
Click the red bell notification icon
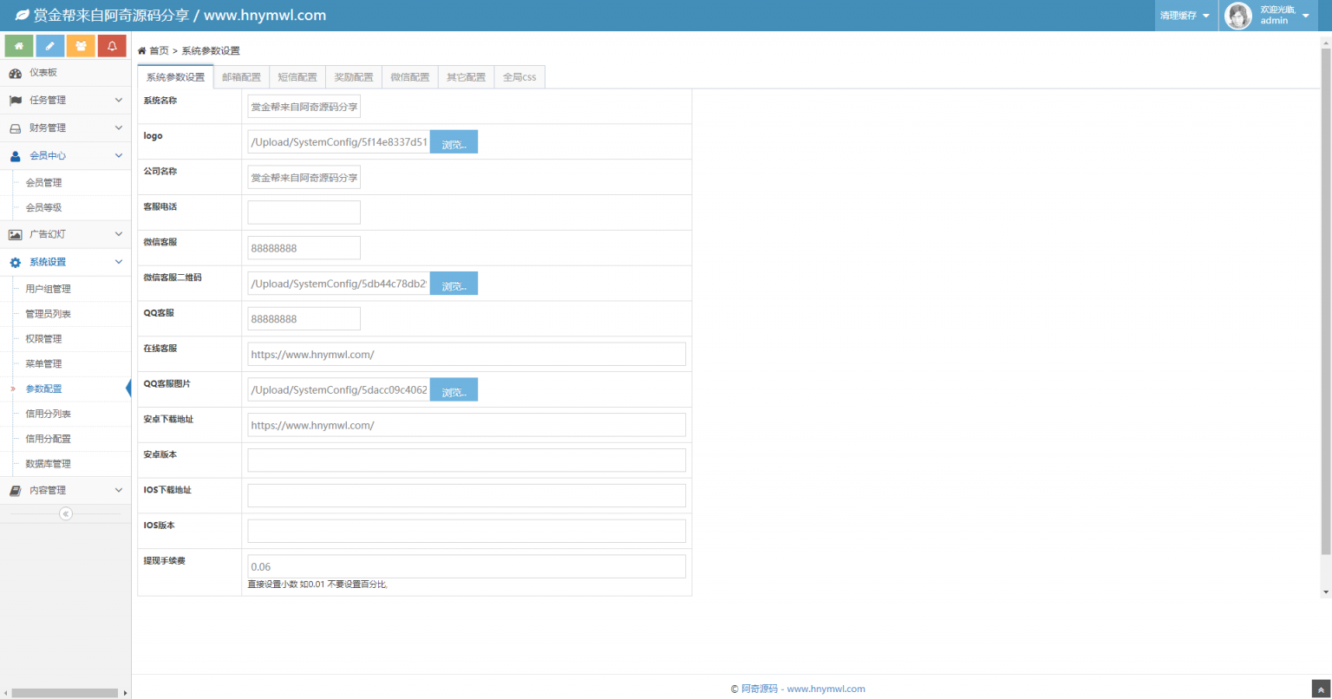click(112, 46)
